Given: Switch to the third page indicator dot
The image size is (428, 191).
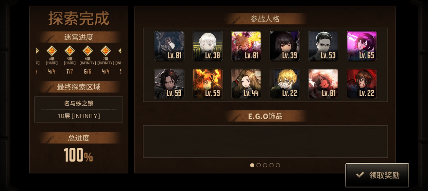Looking at the screenshot, I should click(265, 165).
